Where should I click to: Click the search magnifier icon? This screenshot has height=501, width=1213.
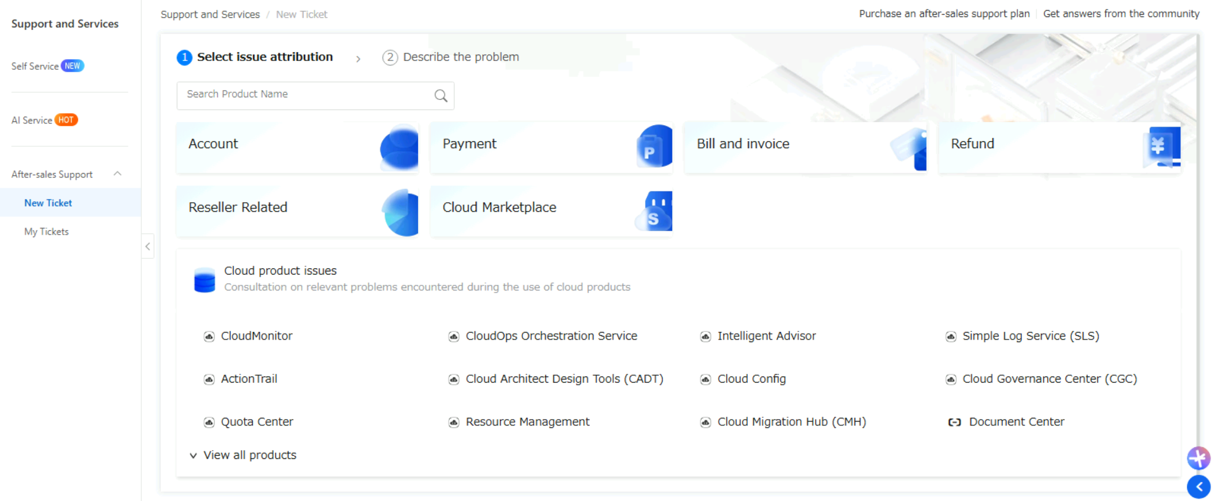[440, 95]
